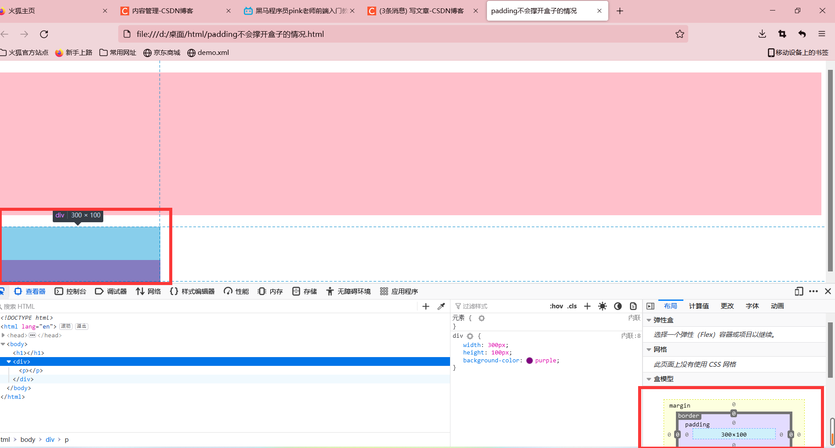
Task: Edit the 300×100 box model content size
Action: (x=733, y=434)
